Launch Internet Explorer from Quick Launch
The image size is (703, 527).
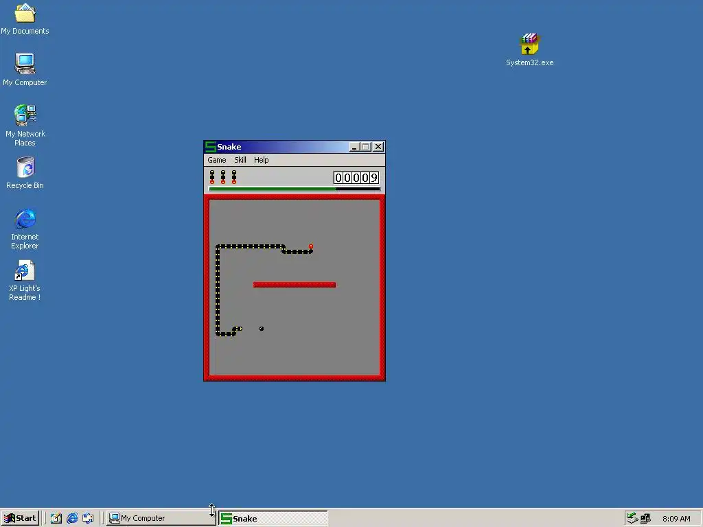[72, 518]
